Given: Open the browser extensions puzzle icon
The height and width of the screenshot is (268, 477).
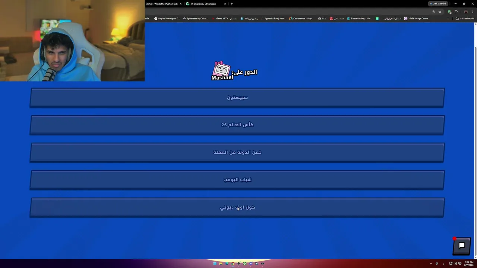Looking at the screenshot, I should point(456,12).
